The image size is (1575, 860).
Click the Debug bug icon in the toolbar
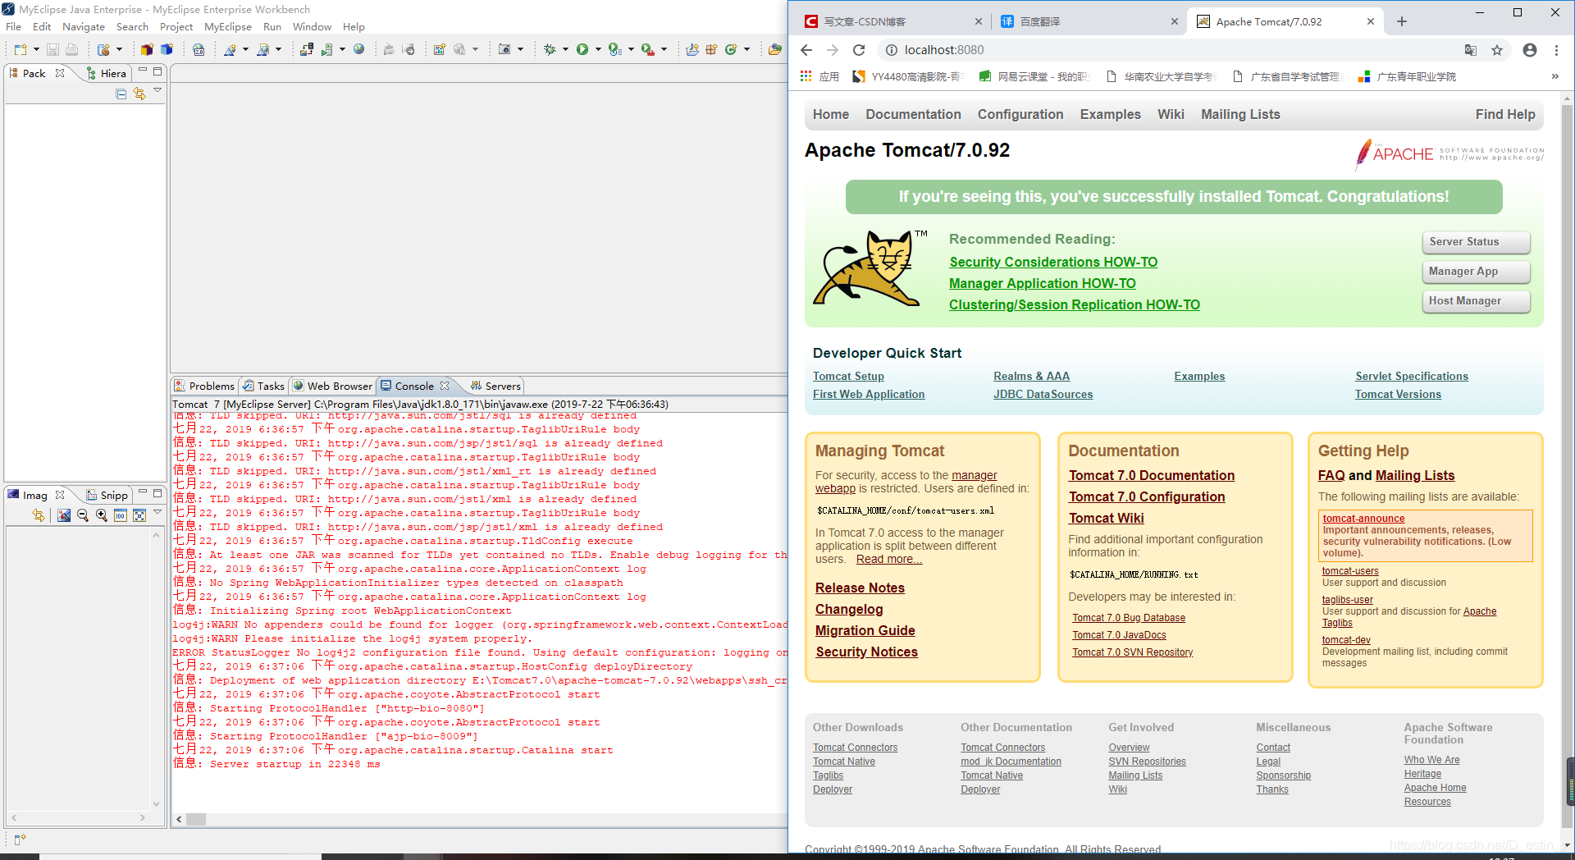click(x=550, y=49)
